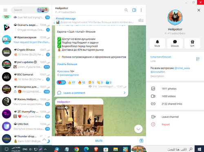Click the volume speaker tray icon
204x152 pixels.
[x=31, y=149]
